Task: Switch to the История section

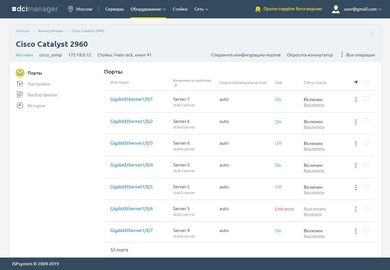Action: (36, 106)
